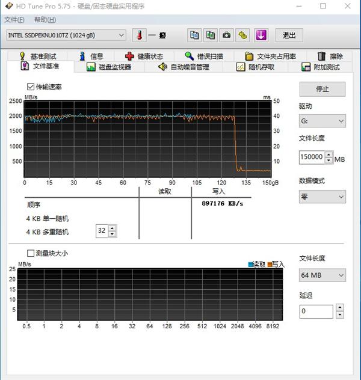Click the 停止 stop button
This screenshot has width=361, height=380.
(322, 89)
